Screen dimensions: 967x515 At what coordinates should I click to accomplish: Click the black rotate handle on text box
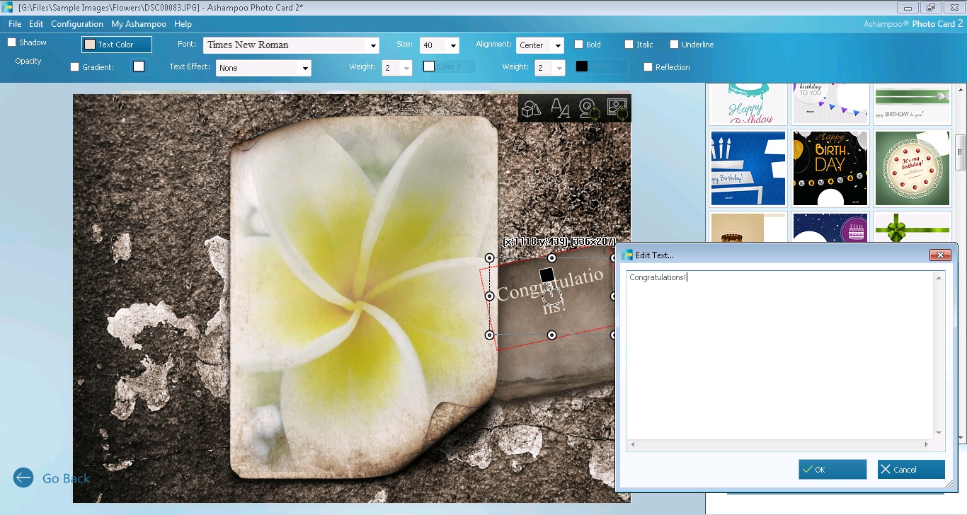[x=547, y=274]
